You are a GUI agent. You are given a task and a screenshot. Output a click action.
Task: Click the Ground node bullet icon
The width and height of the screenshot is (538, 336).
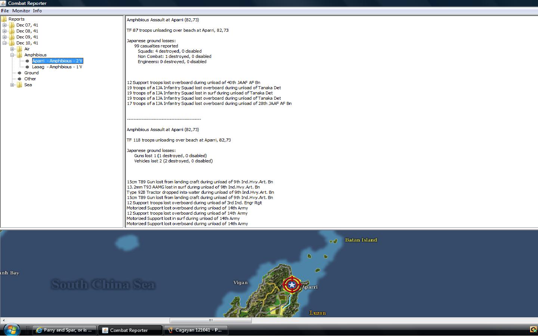pyautogui.click(x=19, y=73)
